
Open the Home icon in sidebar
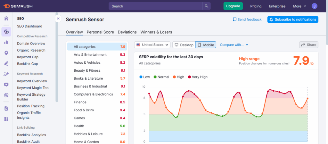click(6, 18)
